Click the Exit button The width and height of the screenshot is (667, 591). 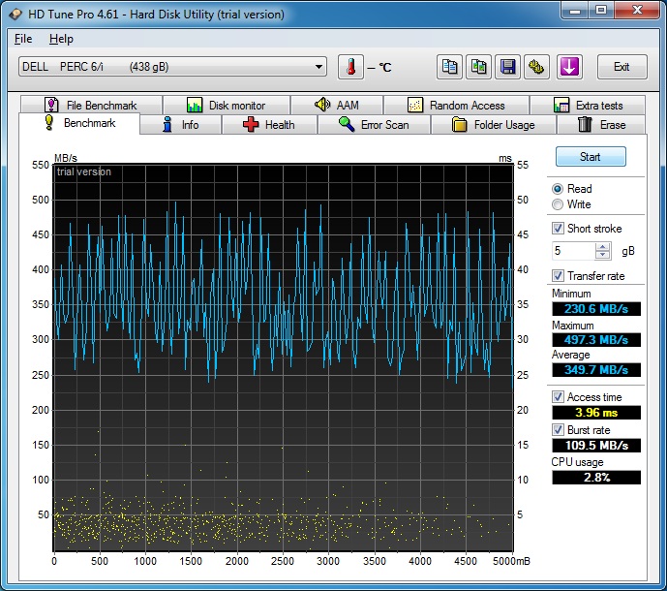coord(622,67)
